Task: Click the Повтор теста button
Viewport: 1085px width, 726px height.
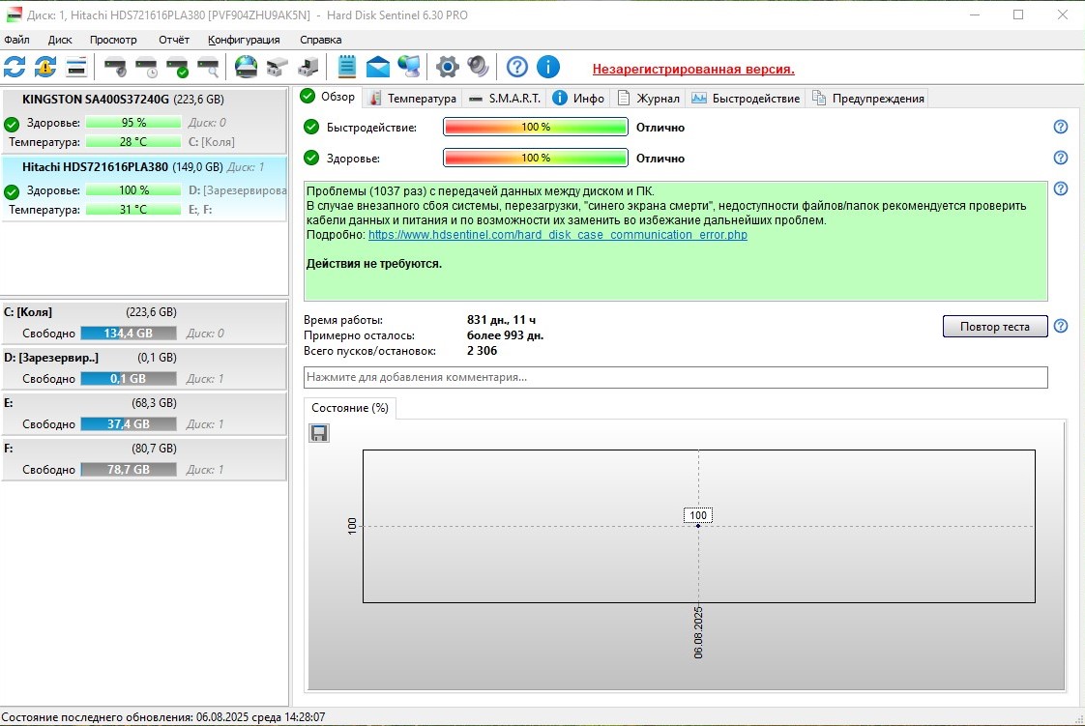Action: [x=995, y=327]
